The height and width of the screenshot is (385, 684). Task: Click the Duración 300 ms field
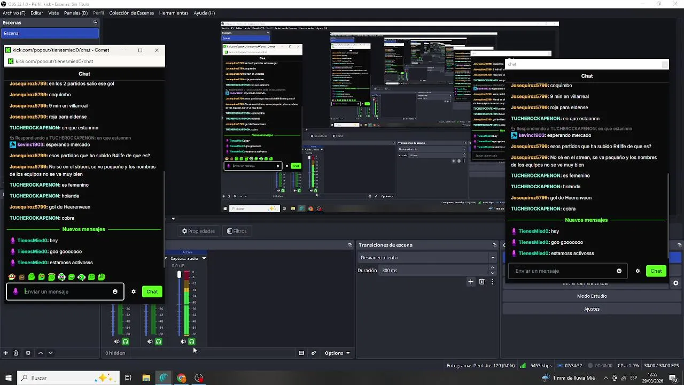[x=438, y=271]
